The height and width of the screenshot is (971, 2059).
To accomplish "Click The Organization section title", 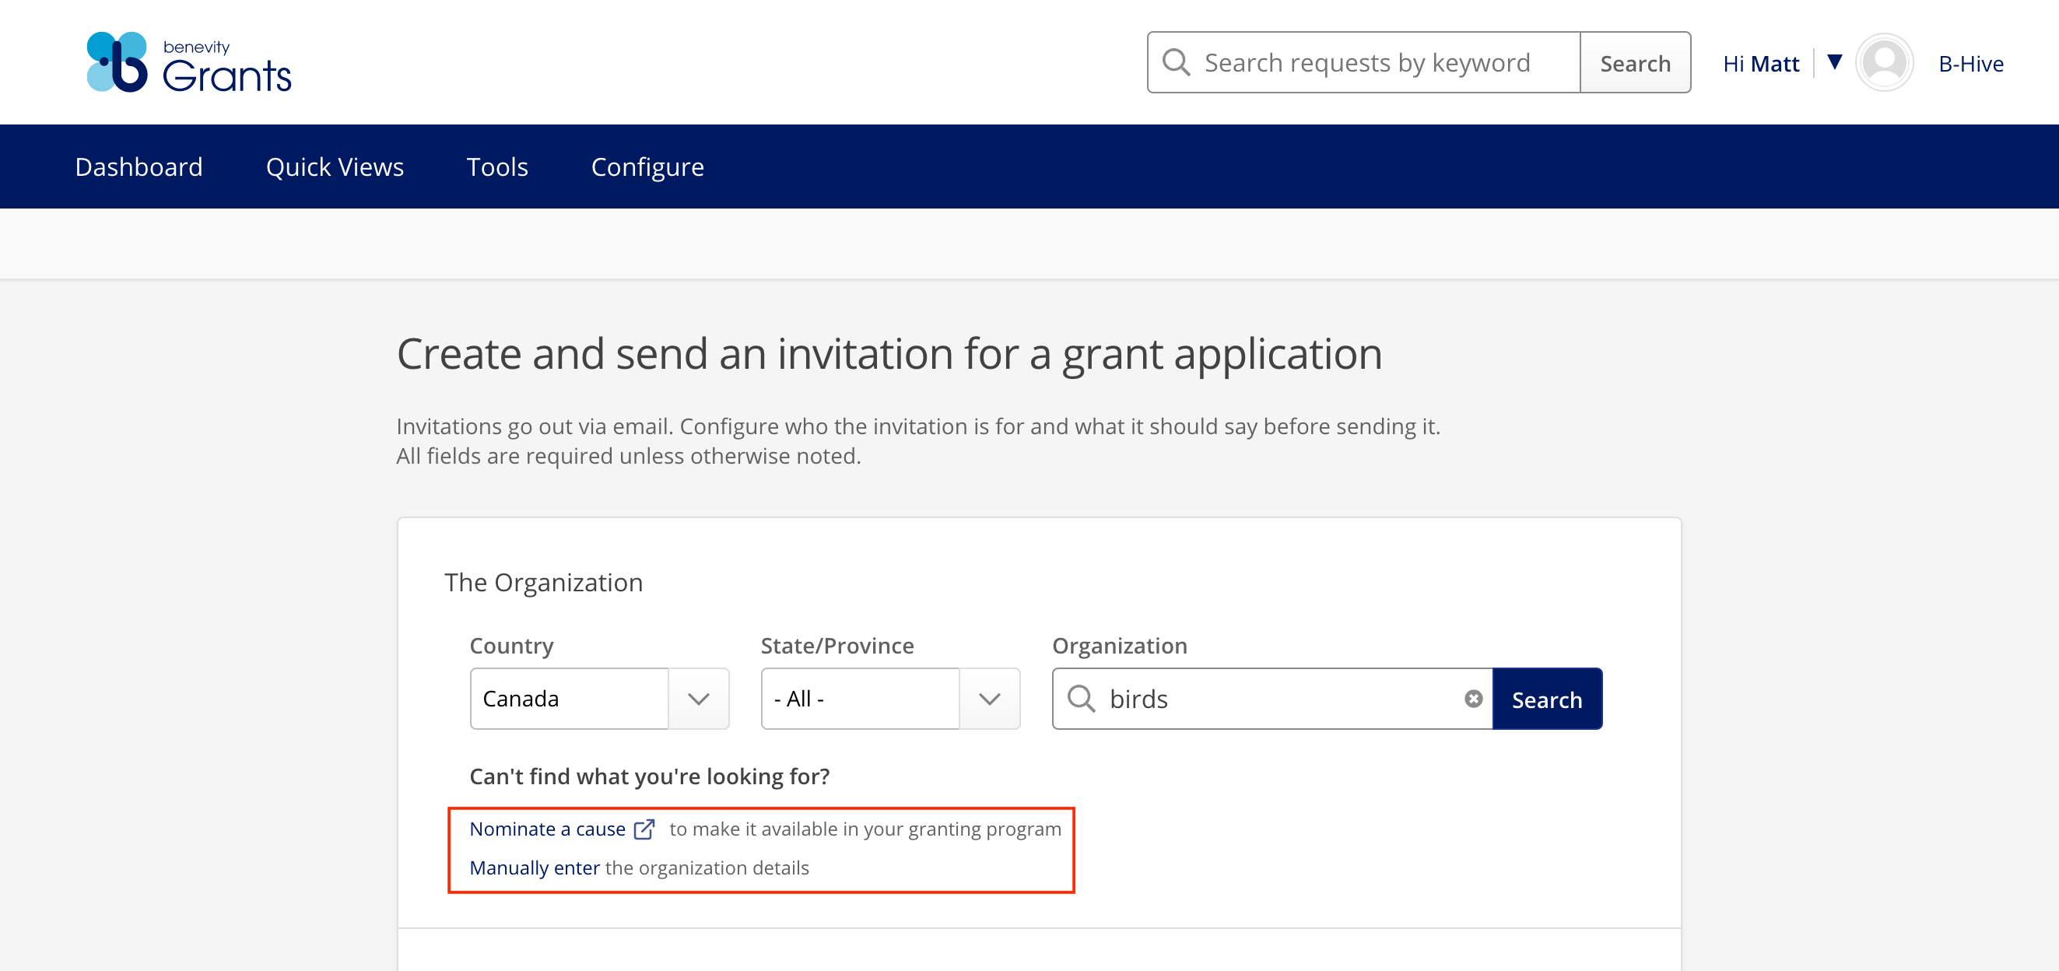I will click(x=543, y=582).
